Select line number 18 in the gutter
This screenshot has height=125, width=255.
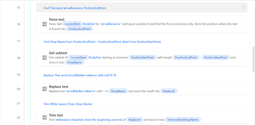point(19,58)
